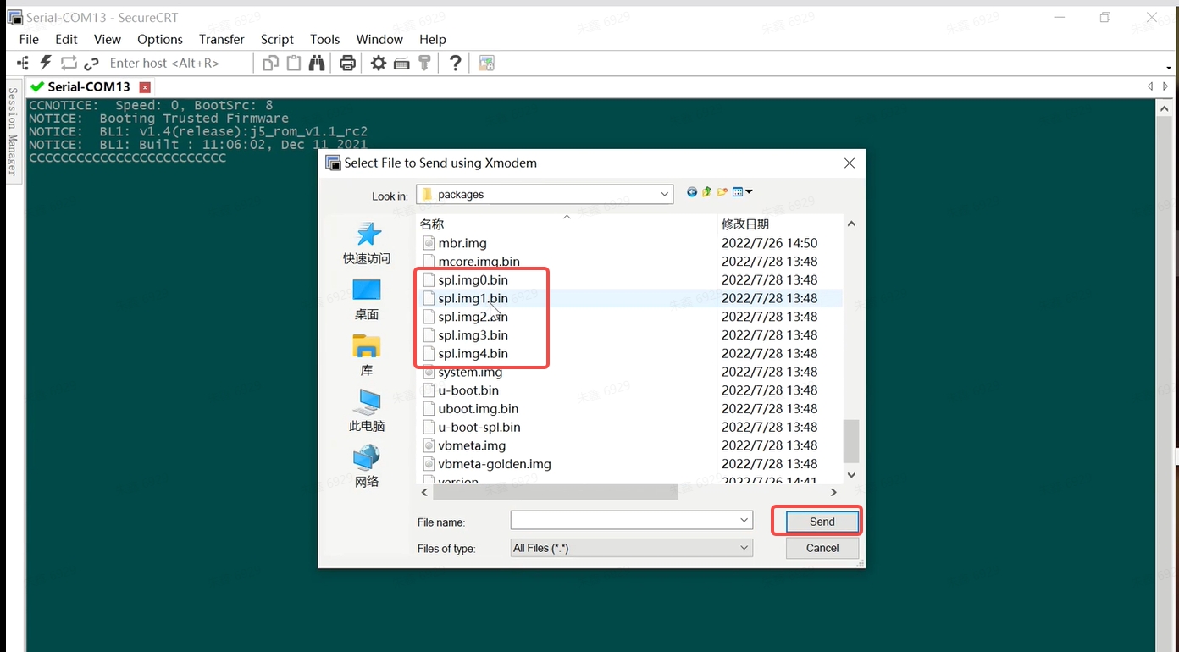Select the Serial-COM13 session tab
1179x652 pixels.
[x=88, y=86]
